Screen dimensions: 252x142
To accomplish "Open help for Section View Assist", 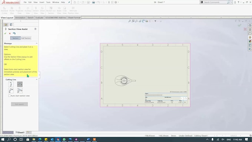I will click(35, 29).
